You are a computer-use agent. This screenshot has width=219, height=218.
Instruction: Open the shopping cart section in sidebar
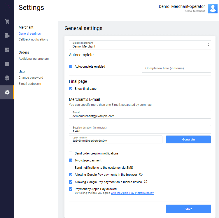[7, 22]
